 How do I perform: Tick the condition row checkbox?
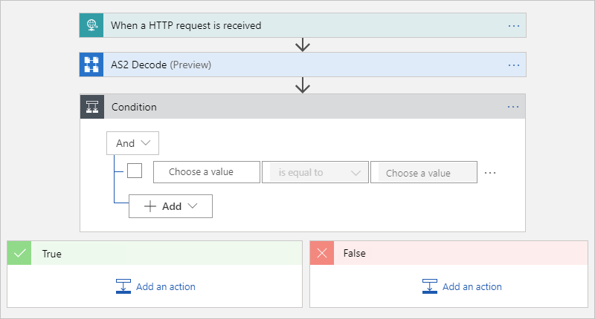coord(135,171)
